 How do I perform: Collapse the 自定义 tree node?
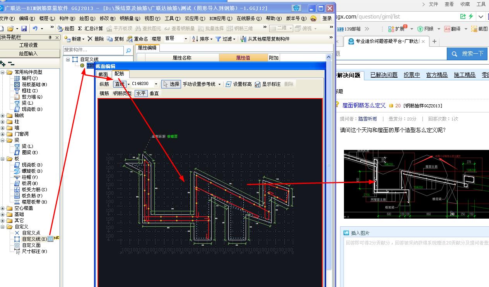(x=3, y=227)
